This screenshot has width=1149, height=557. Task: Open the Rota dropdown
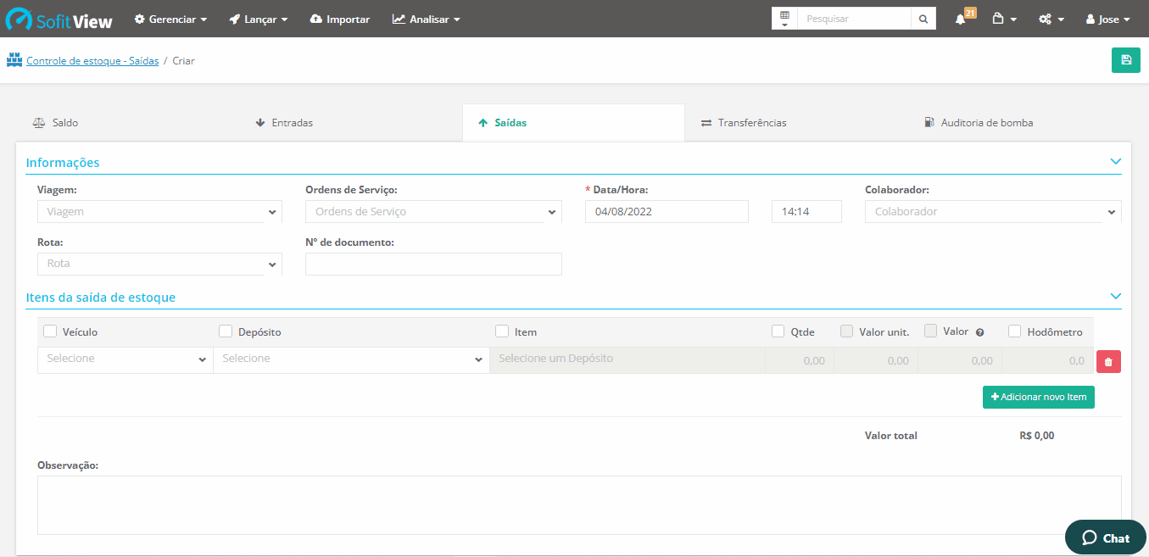click(159, 264)
